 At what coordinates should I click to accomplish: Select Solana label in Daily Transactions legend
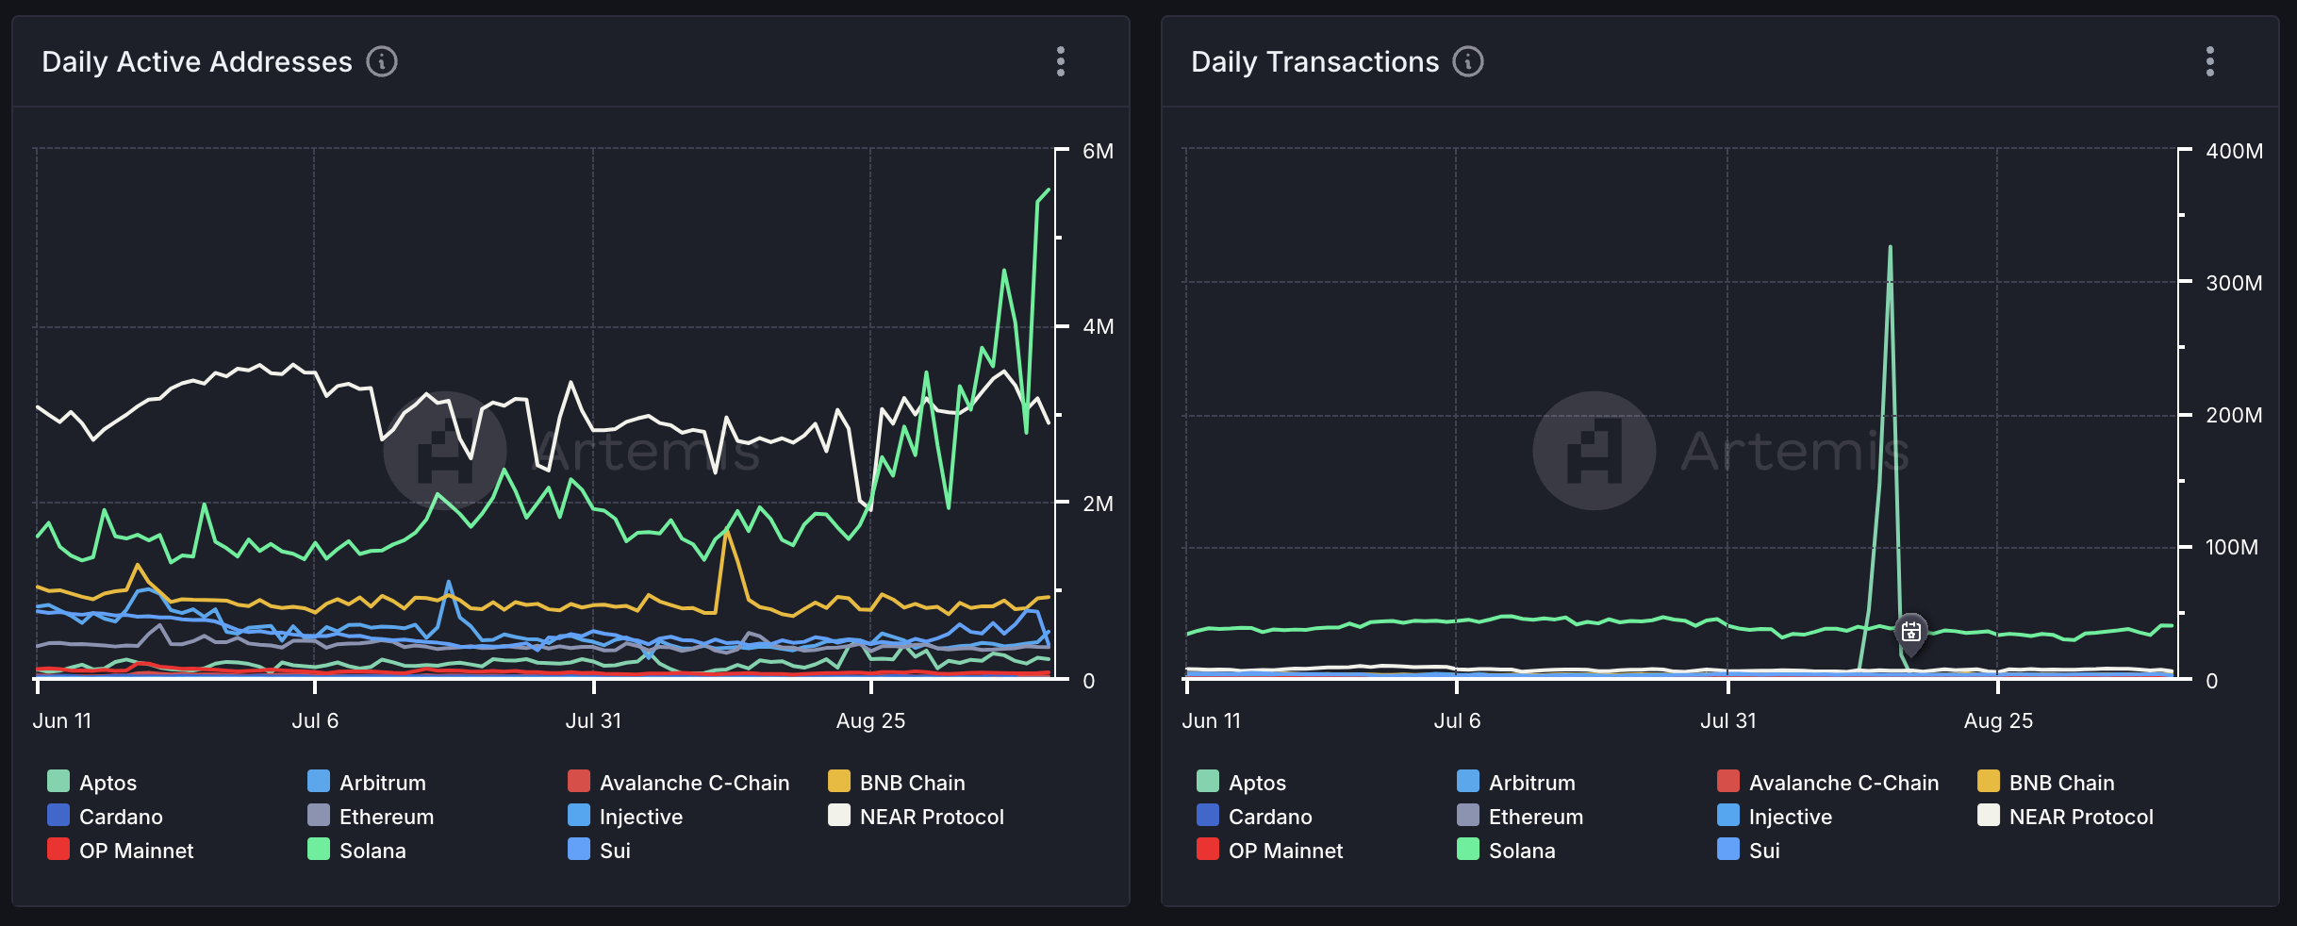(1521, 851)
